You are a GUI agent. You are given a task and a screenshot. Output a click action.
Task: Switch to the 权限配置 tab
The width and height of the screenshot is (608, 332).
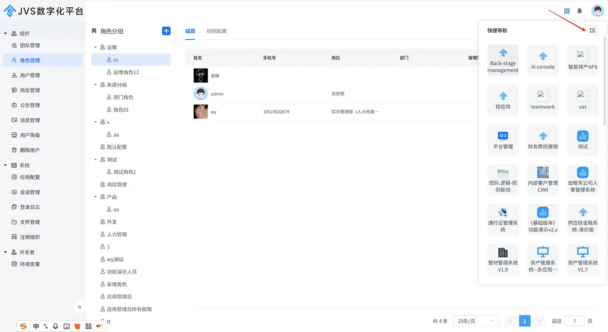pyautogui.click(x=217, y=31)
